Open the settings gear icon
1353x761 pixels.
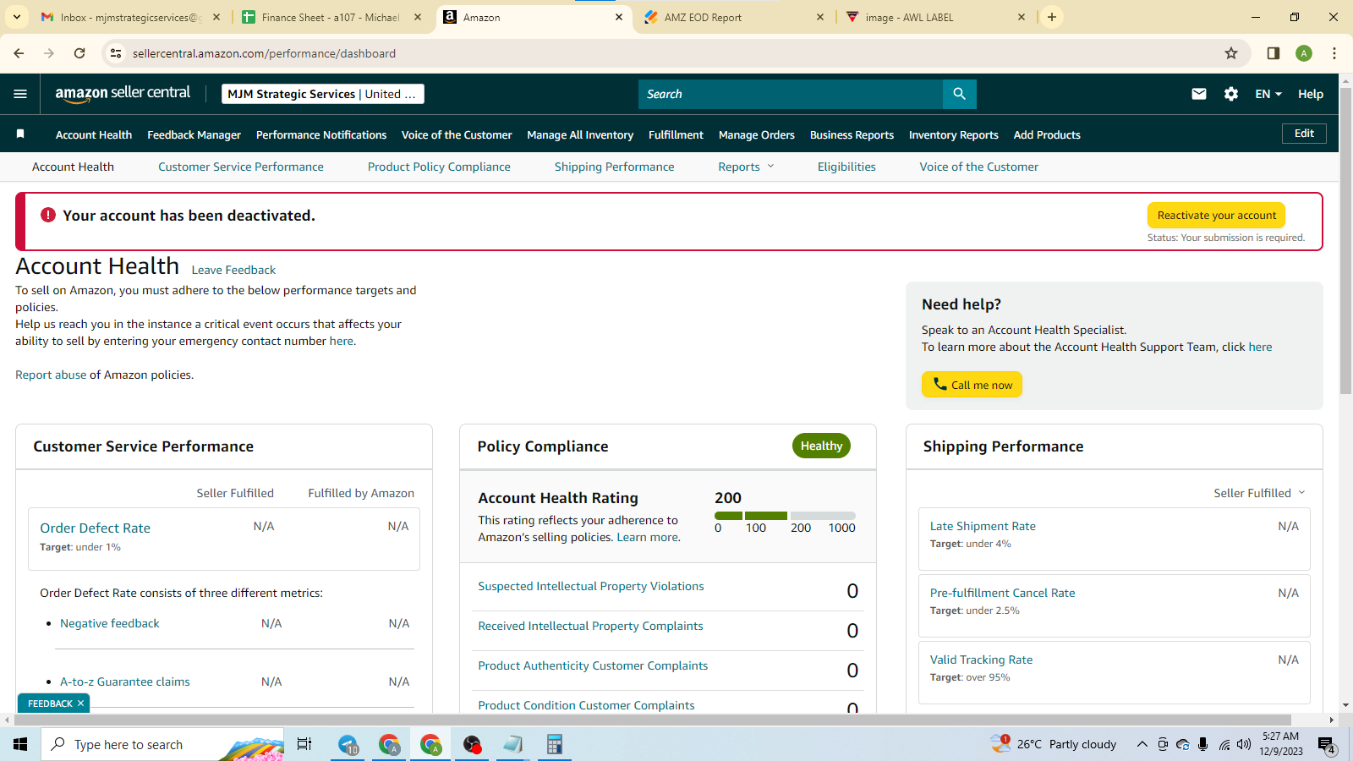(1231, 94)
